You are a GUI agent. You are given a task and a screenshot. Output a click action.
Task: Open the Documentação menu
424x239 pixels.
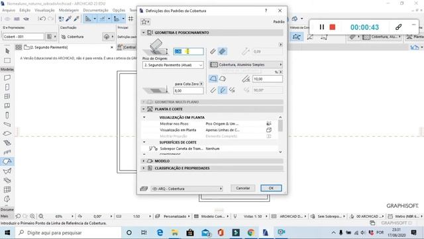pos(95,10)
